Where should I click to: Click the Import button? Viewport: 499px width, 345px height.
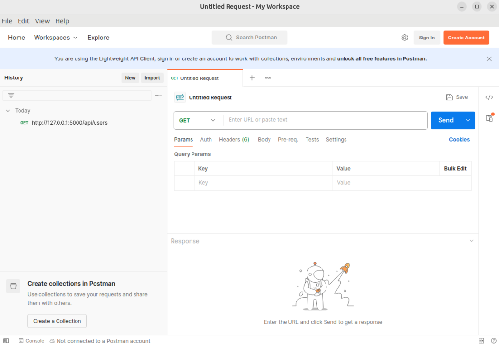(152, 78)
